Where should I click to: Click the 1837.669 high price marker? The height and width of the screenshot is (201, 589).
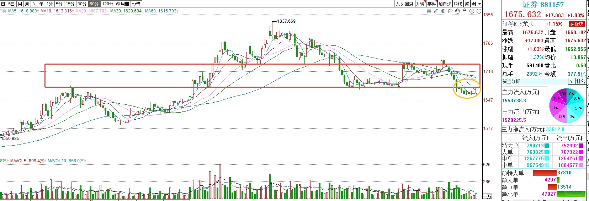[286, 21]
